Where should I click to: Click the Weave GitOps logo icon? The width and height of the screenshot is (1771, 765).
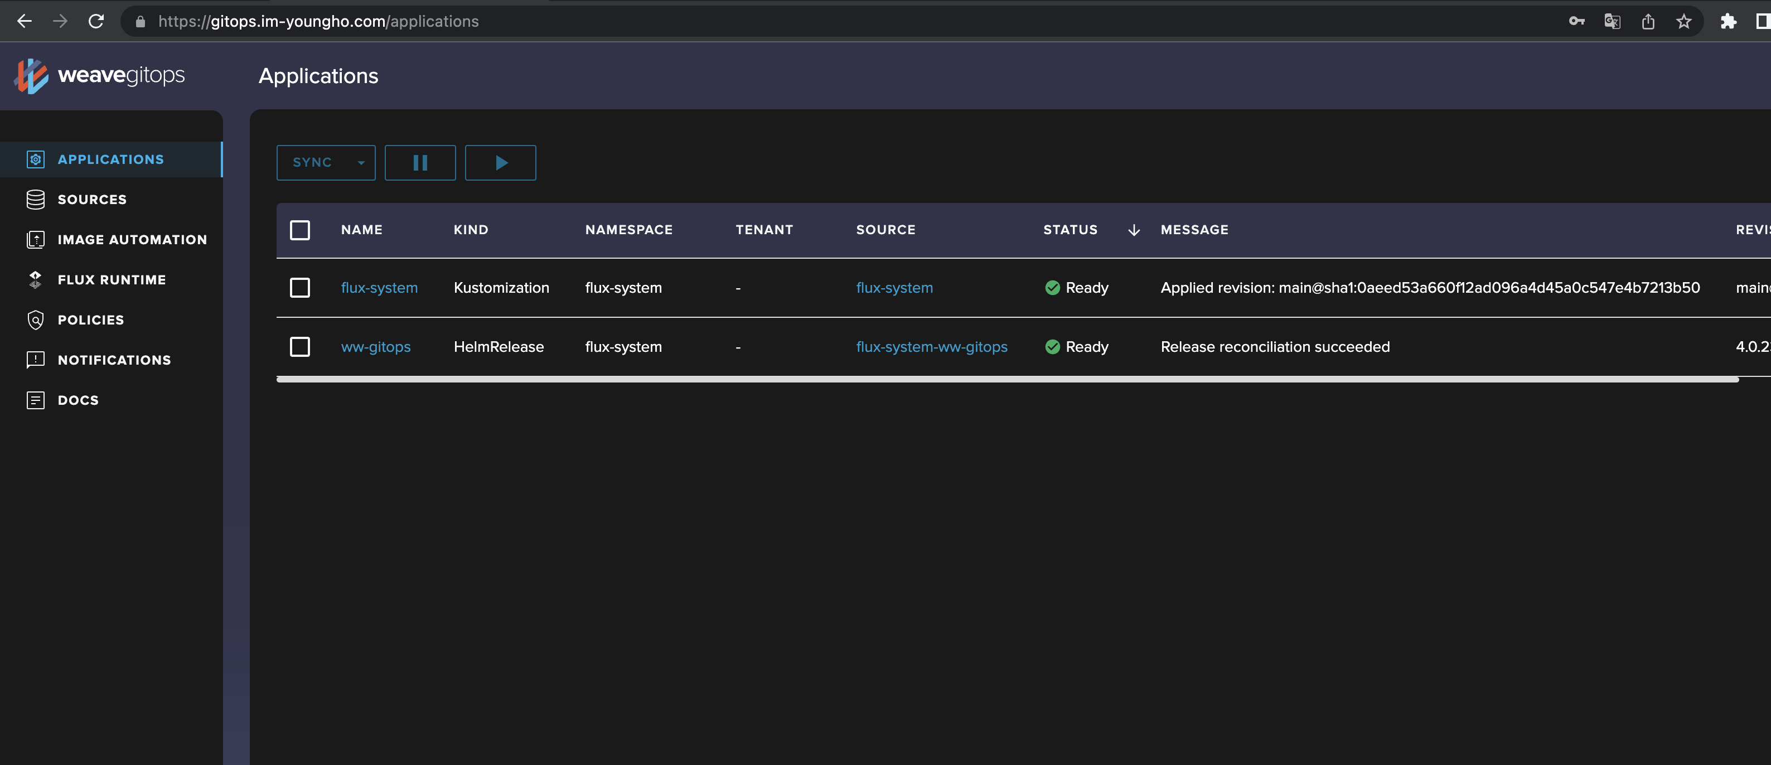pyautogui.click(x=32, y=76)
